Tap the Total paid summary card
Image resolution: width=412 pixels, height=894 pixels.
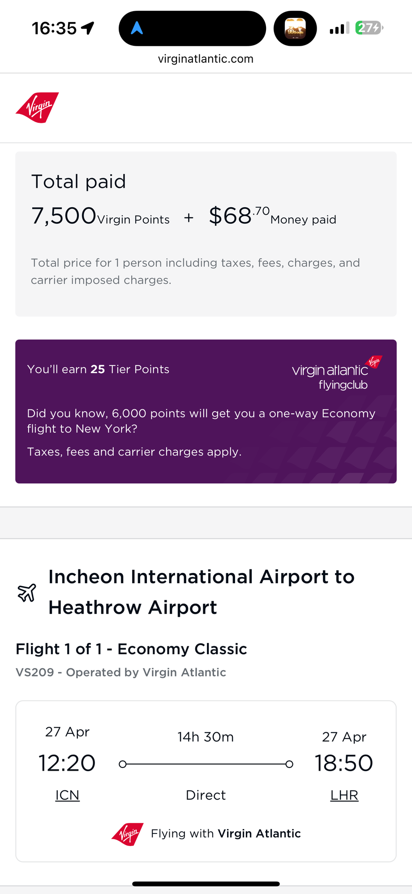(206, 234)
